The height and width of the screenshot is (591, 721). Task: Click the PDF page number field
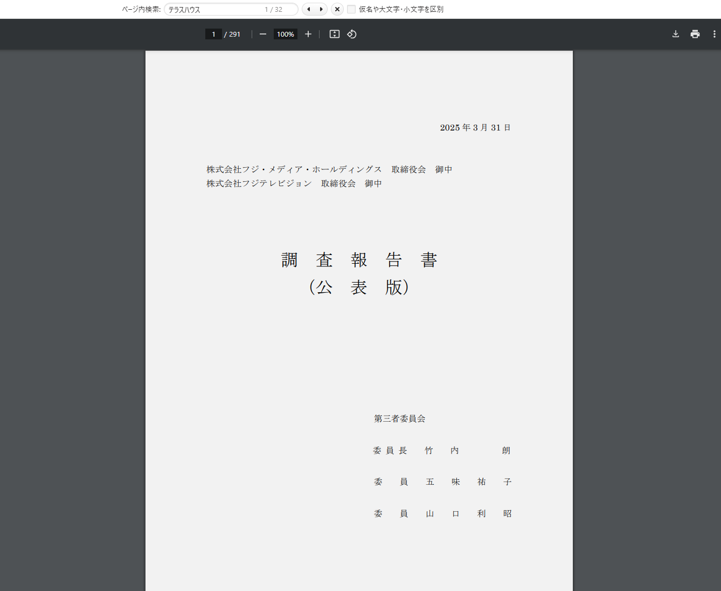coord(213,34)
